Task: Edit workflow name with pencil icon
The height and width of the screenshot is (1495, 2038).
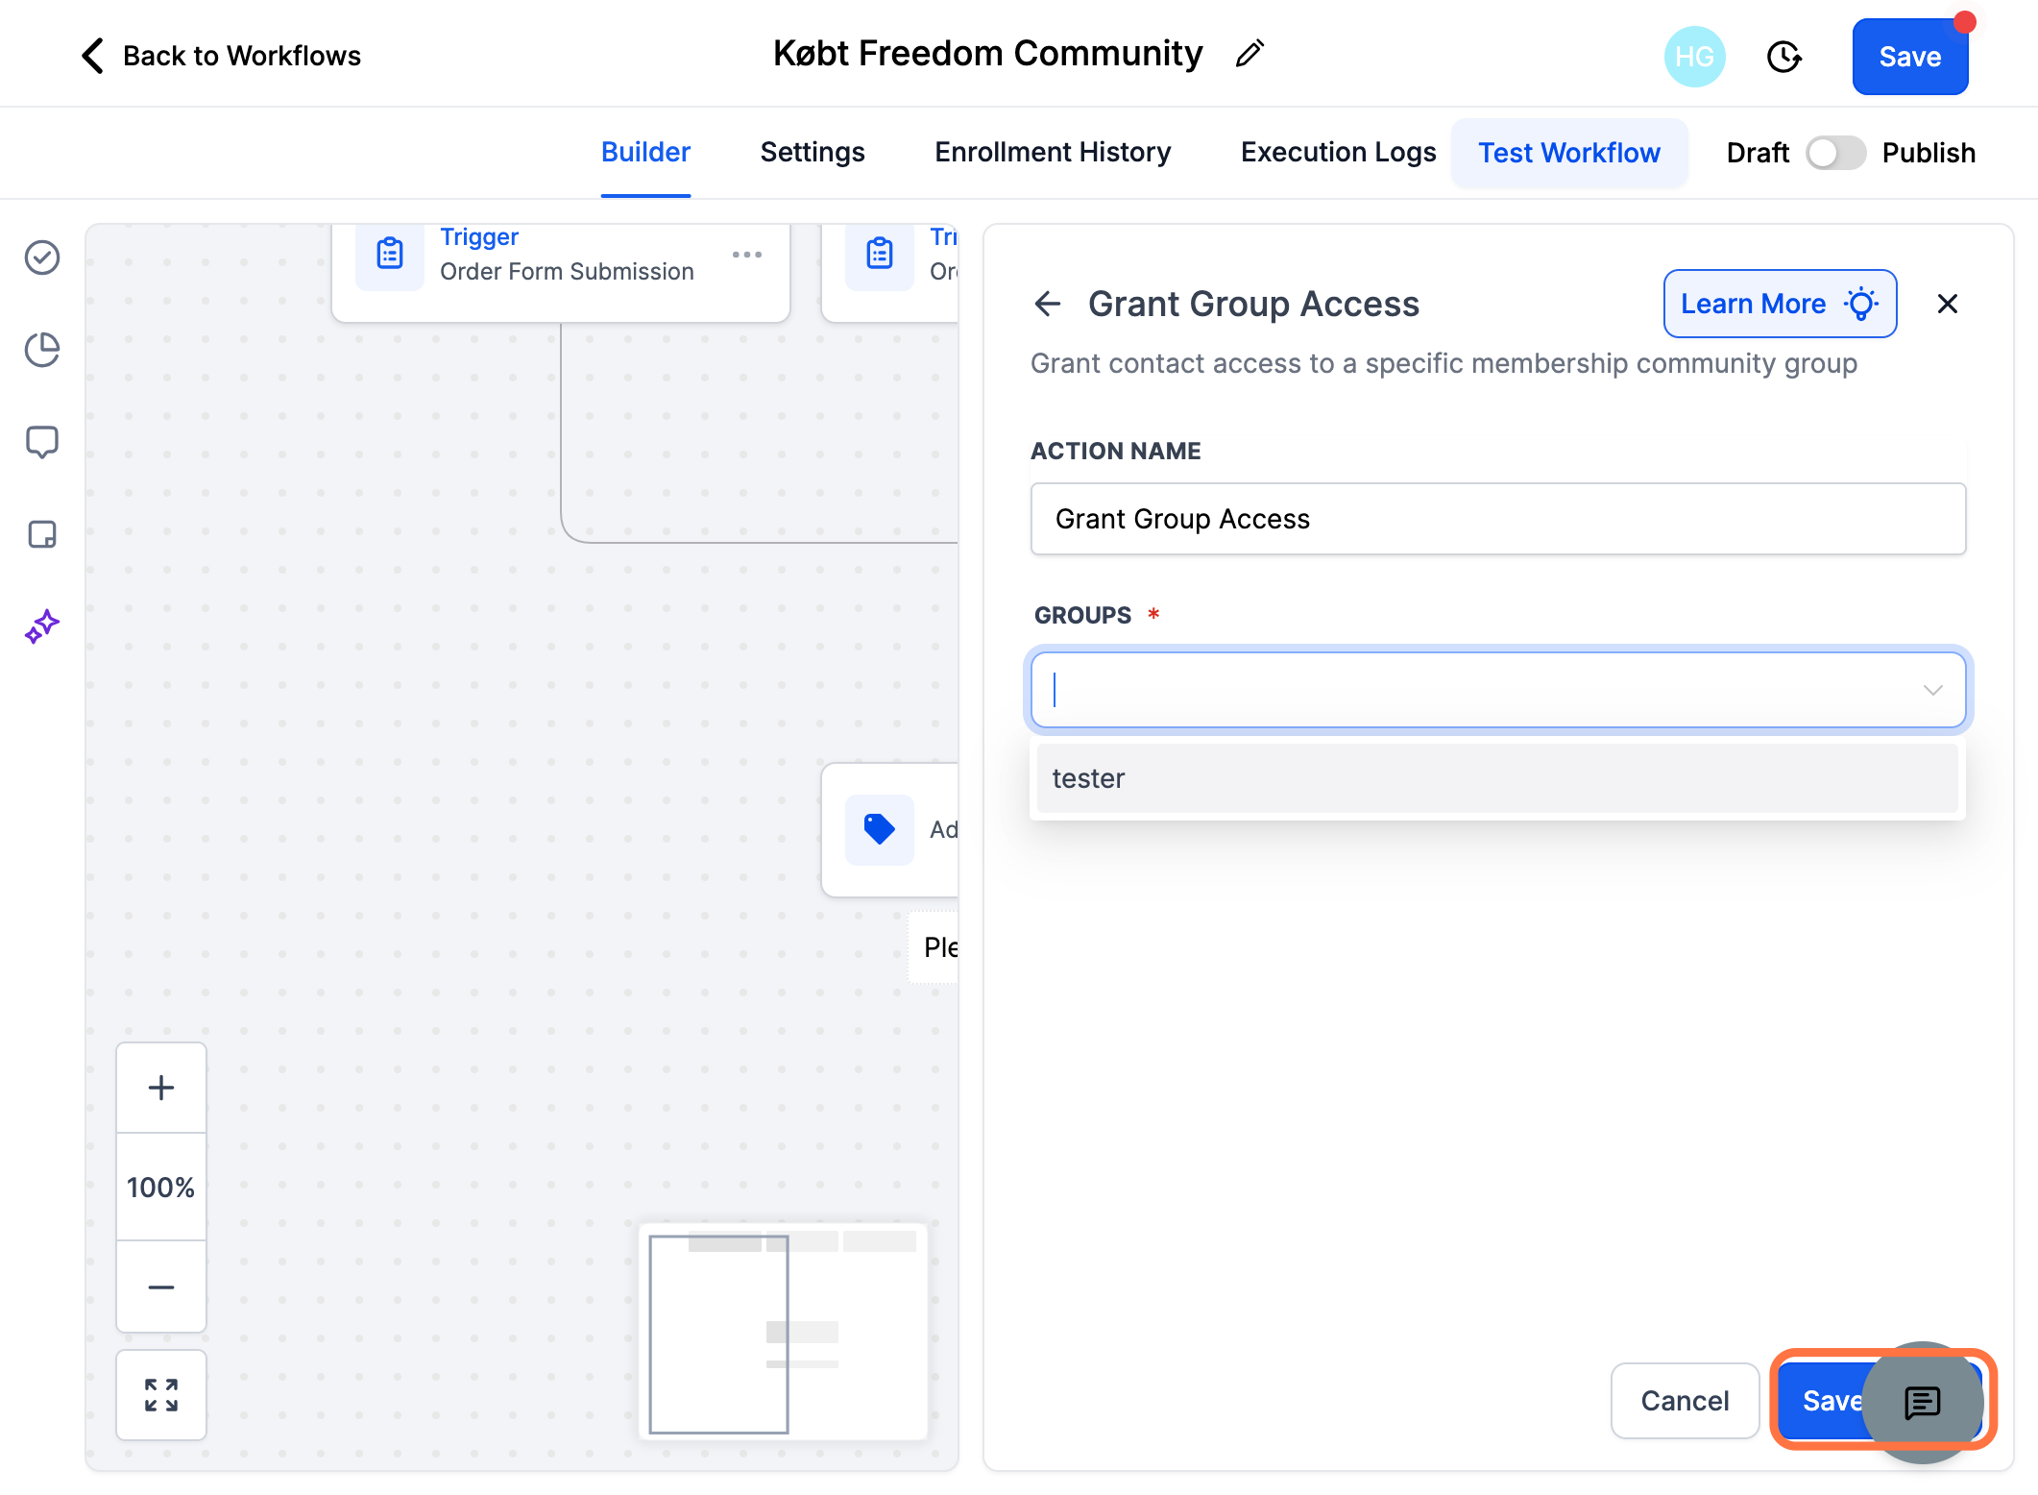Action: [1249, 55]
